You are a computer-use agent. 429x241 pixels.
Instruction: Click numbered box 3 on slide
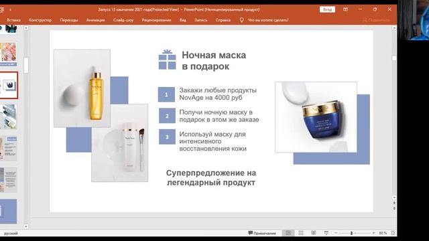click(x=167, y=137)
